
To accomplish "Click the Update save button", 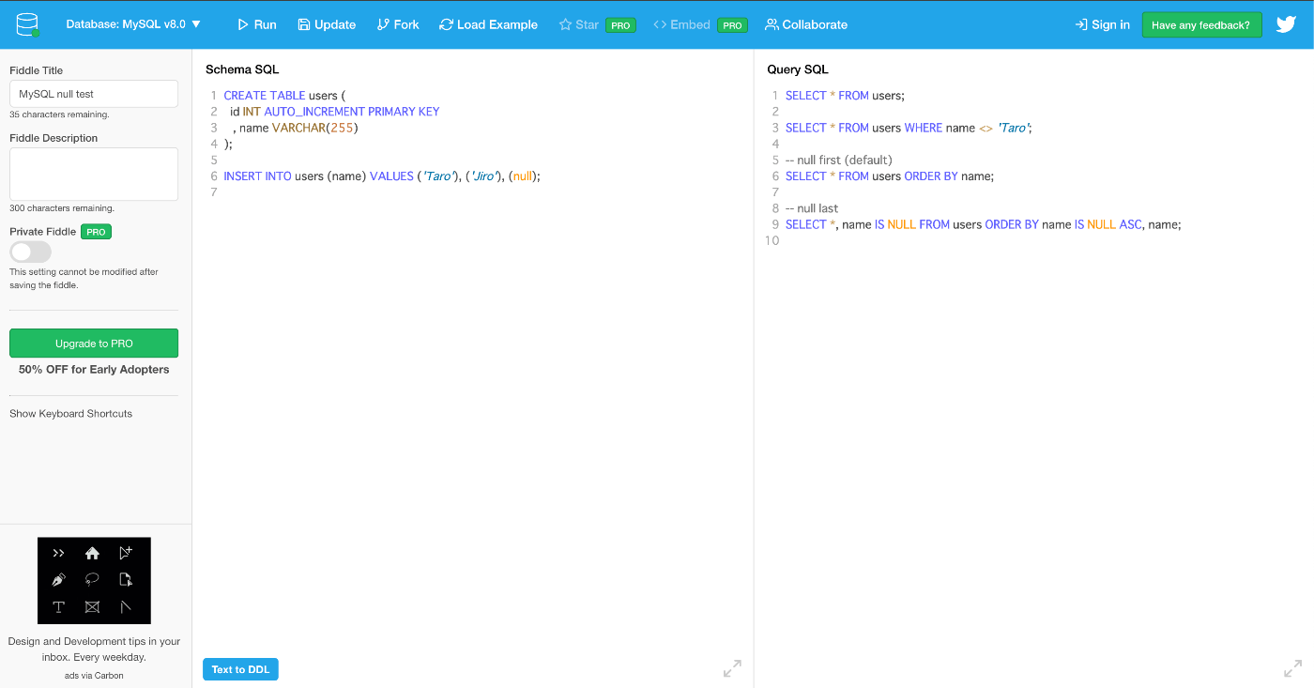I will (327, 24).
